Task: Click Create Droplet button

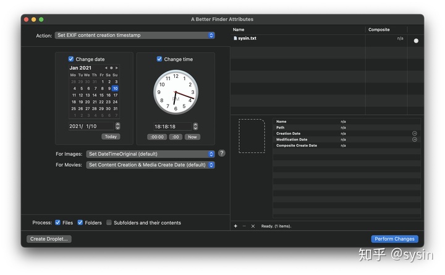Action: click(49, 239)
